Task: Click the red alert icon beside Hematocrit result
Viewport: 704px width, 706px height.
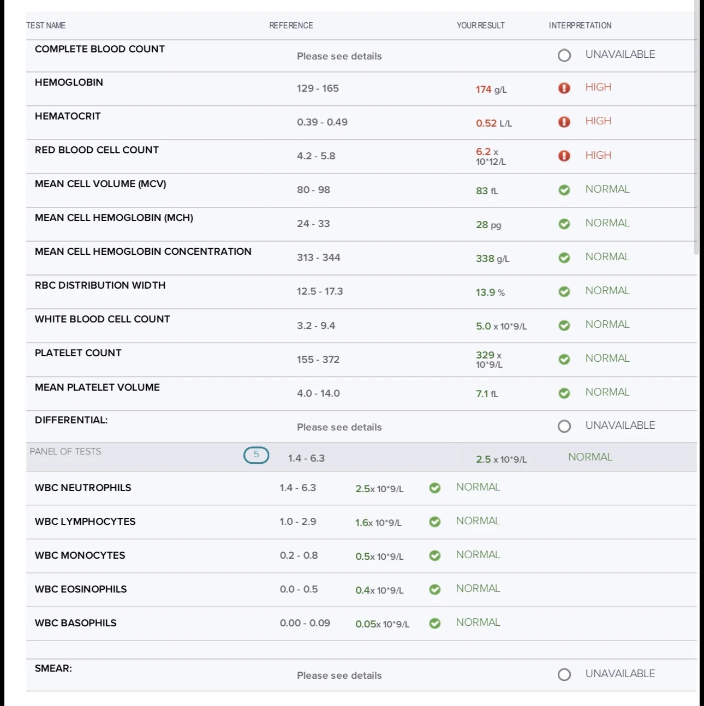Action: tap(564, 122)
